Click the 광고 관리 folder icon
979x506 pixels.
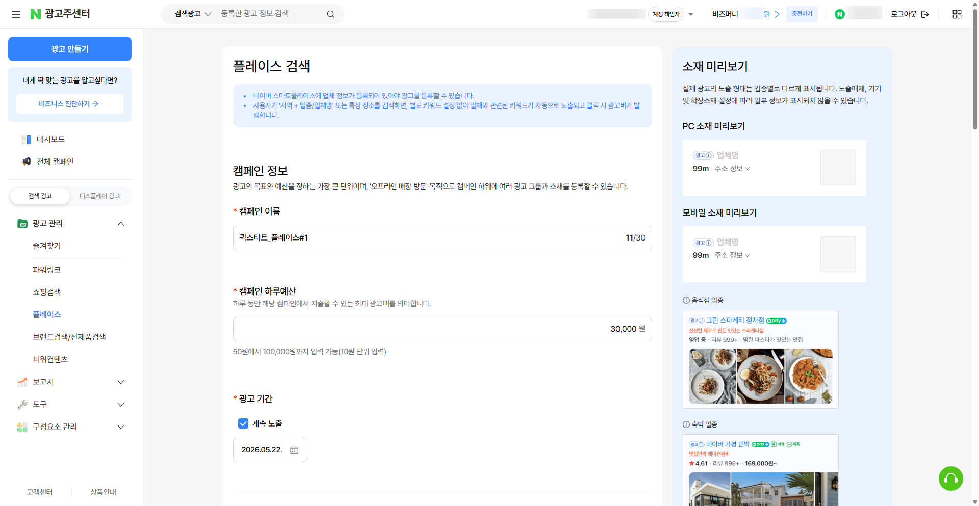click(22, 223)
